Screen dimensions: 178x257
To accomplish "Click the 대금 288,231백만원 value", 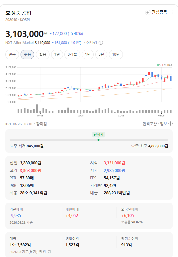I will [x=117, y=193].
